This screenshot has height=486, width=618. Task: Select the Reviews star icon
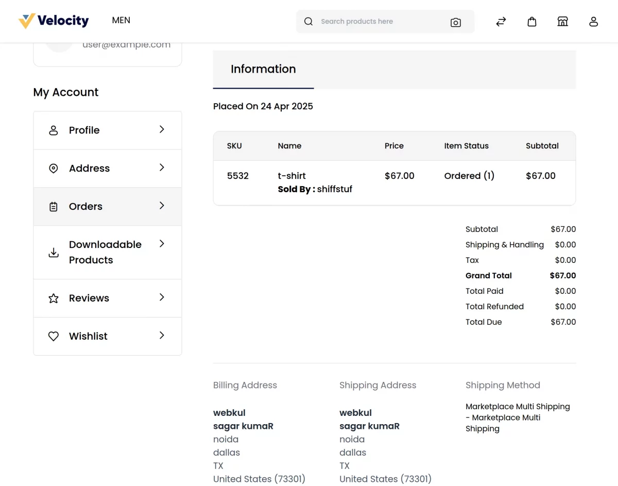tap(53, 298)
